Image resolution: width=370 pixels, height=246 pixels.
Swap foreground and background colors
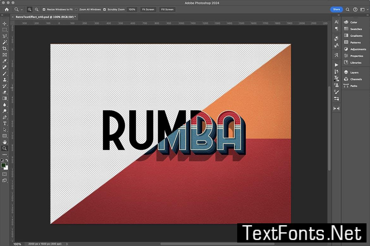click(7, 160)
